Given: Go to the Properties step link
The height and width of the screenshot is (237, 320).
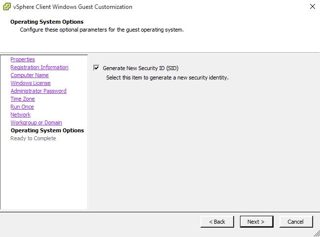Looking at the screenshot, I should [x=23, y=59].
